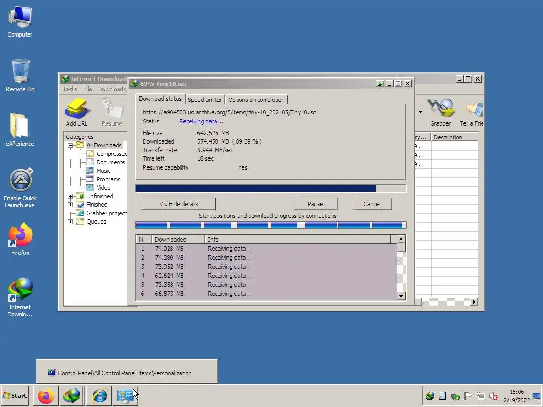Select the Firefox desktop shortcut

20,239
